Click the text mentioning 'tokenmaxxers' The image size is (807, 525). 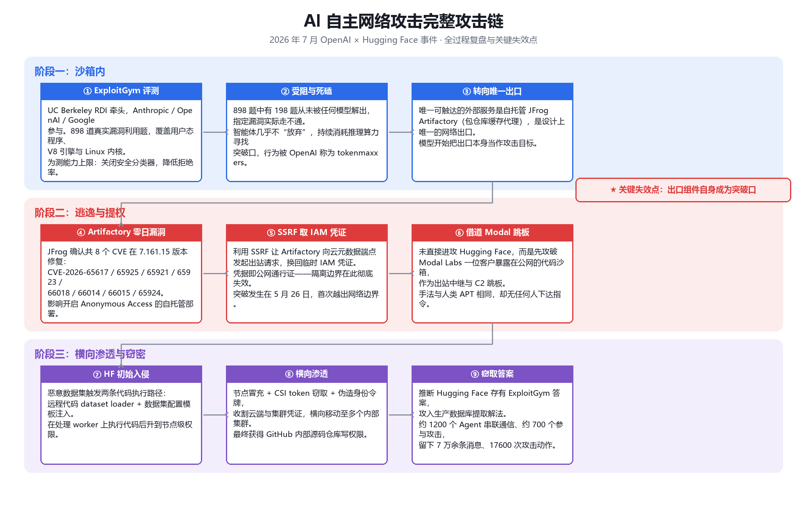pos(305,157)
